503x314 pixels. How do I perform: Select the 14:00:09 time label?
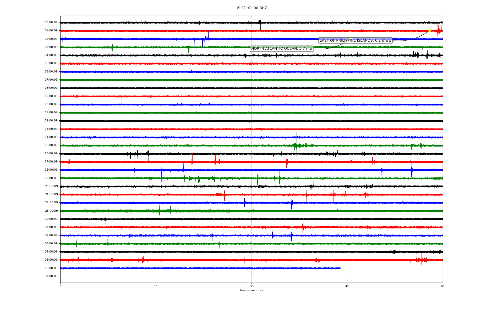tap(51, 137)
